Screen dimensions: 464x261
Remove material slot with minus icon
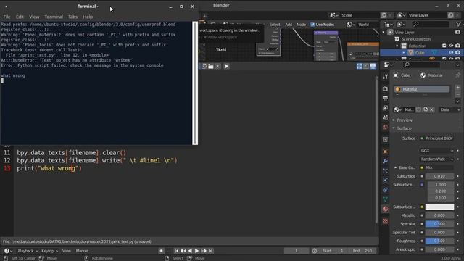tap(457, 94)
